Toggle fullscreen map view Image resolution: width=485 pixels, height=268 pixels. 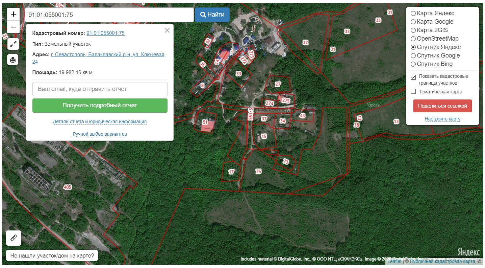[13, 44]
